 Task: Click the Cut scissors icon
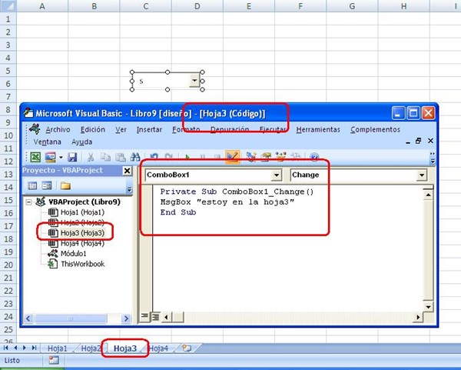click(91, 157)
